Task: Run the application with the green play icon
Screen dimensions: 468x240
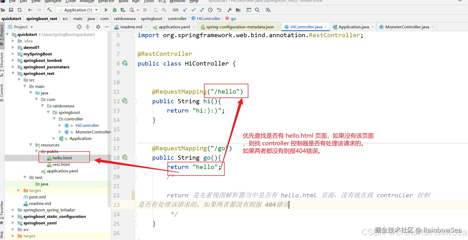Action: [x=106, y=10]
